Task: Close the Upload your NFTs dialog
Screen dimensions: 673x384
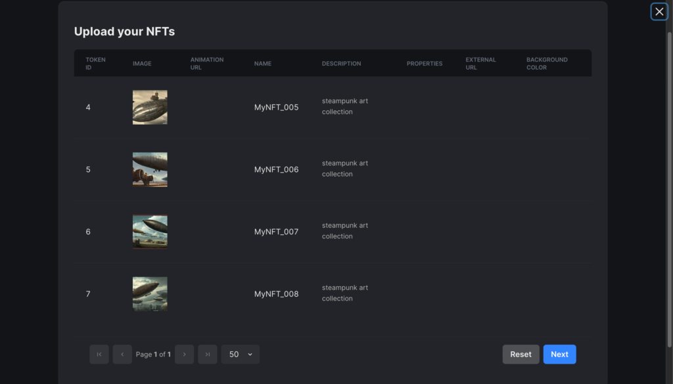Action: [x=659, y=12]
